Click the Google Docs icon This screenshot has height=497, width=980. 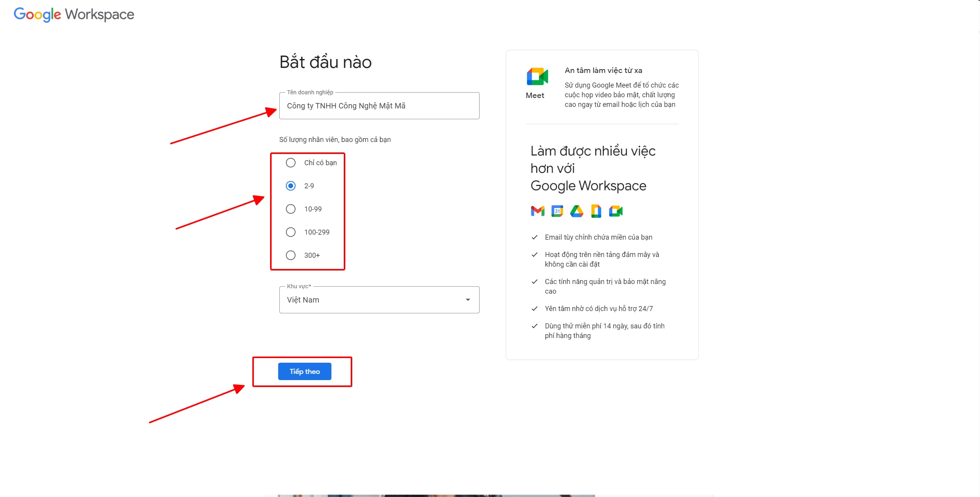[x=596, y=211]
